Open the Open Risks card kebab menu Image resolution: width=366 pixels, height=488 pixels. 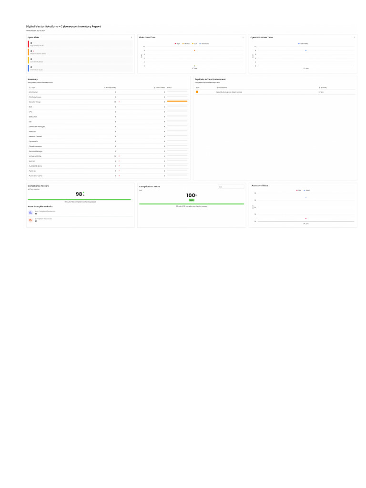click(132, 37)
